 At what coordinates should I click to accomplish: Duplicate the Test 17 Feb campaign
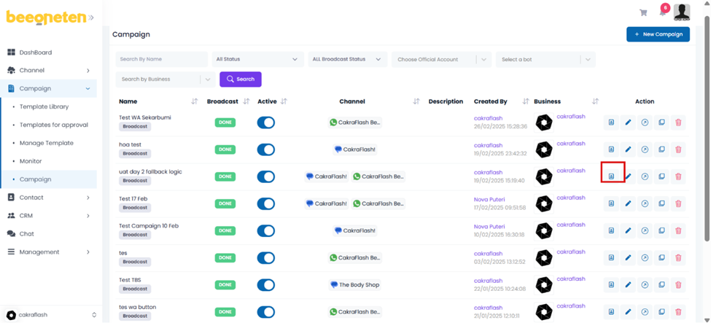661,203
